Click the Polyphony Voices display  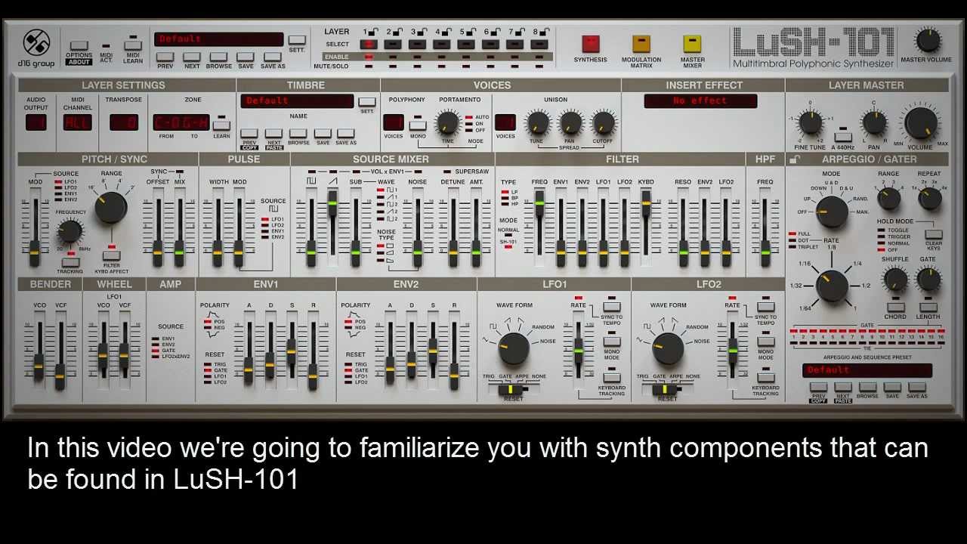tap(393, 122)
